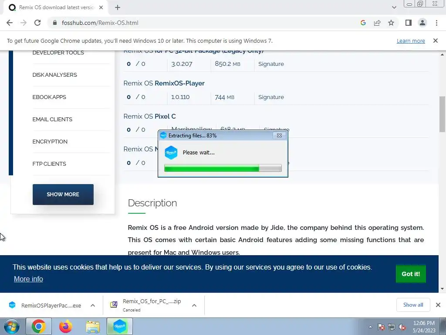Show all downloads
Image resolution: width=446 pixels, height=335 pixels.
click(x=413, y=305)
